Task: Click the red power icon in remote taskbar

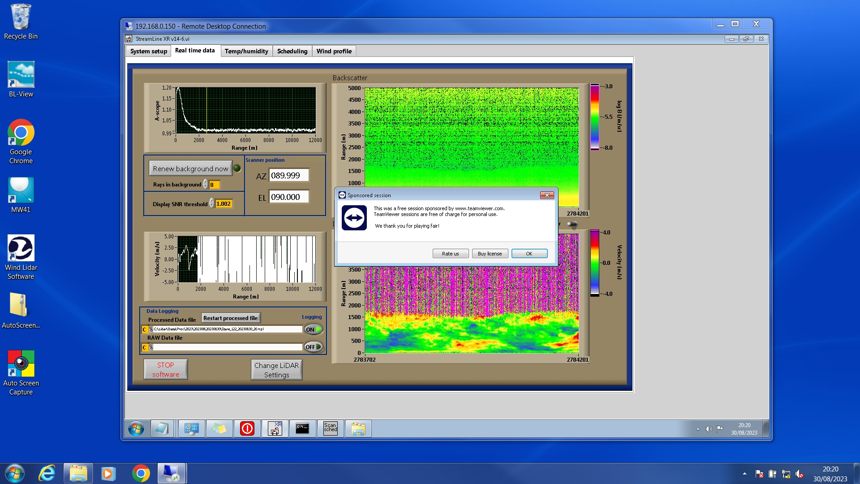Action: (247, 428)
